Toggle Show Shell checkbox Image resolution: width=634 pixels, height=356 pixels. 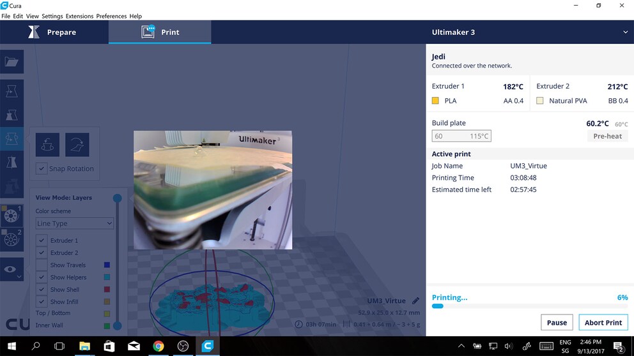click(42, 290)
